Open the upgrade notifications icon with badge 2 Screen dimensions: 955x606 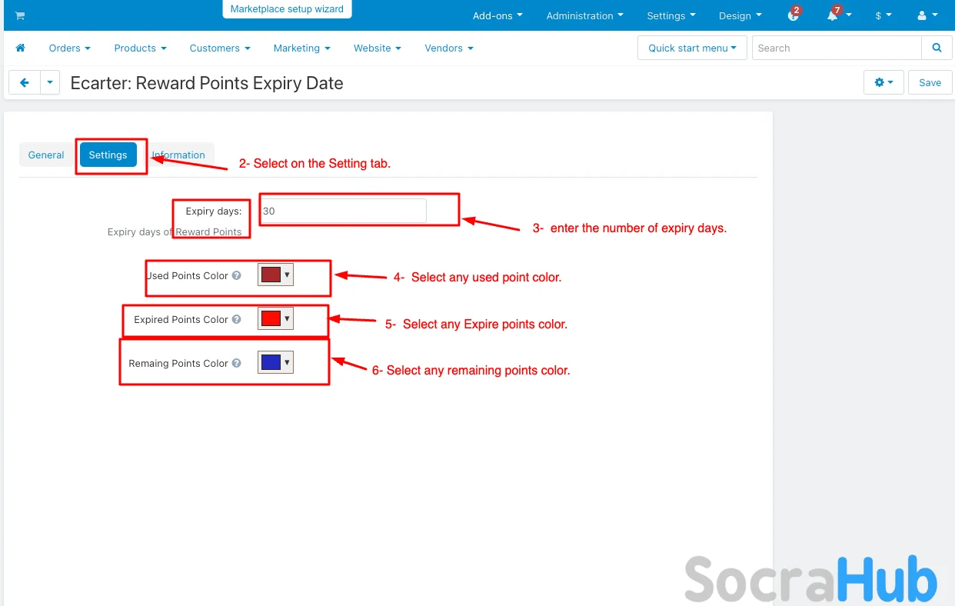click(794, 15)
